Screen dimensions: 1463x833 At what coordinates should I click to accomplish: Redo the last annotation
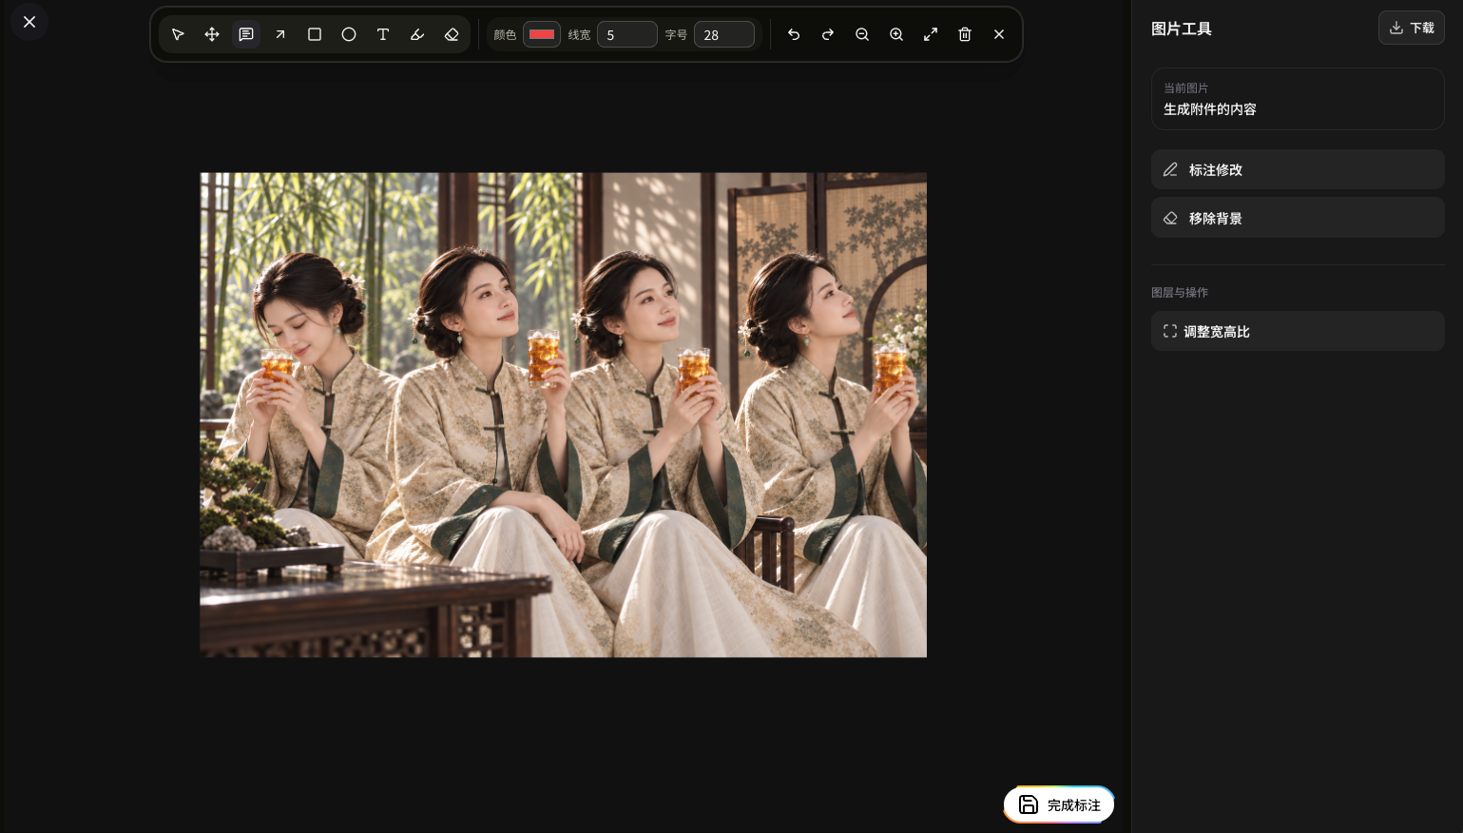(828, 34)
